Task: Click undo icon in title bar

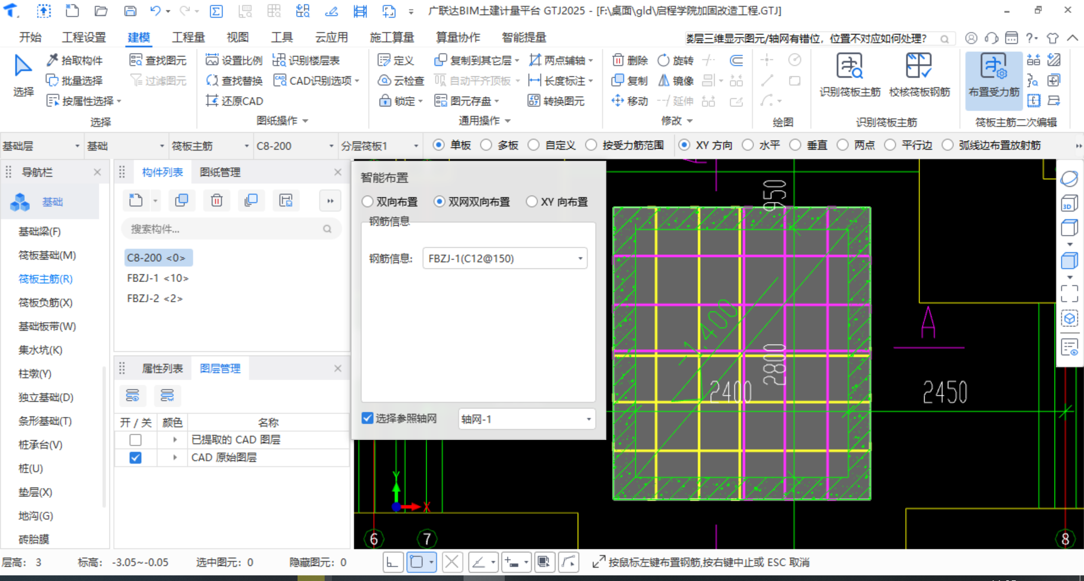Action: coord(156,11)
